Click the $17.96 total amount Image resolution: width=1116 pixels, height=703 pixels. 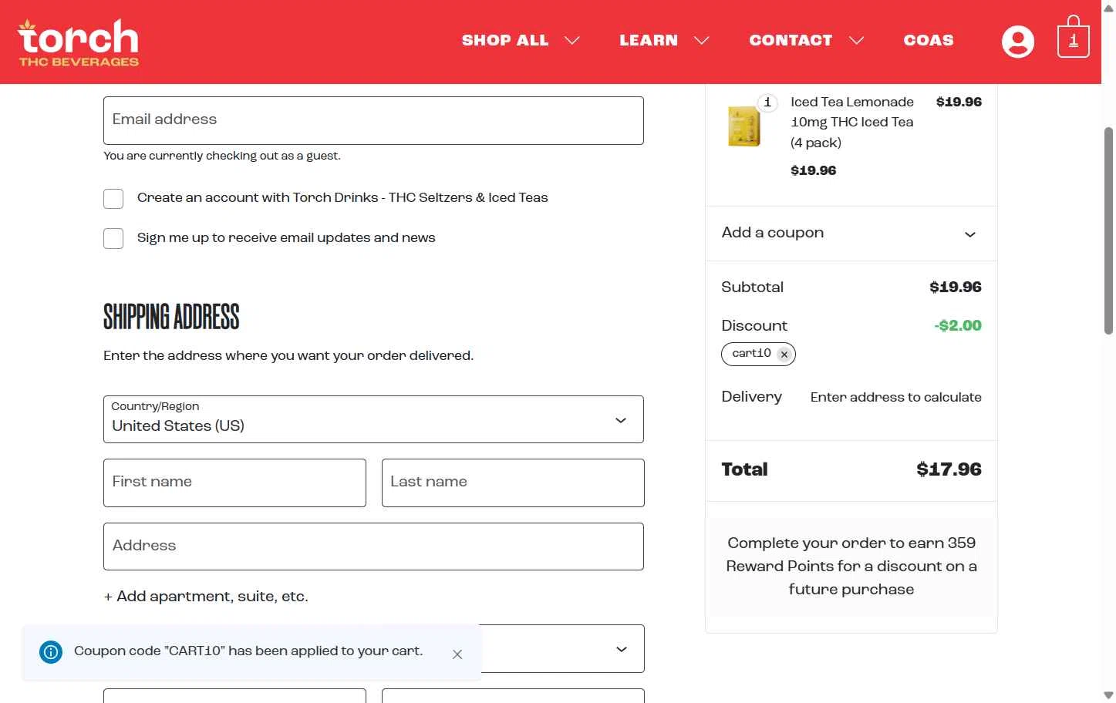(949, 469)
